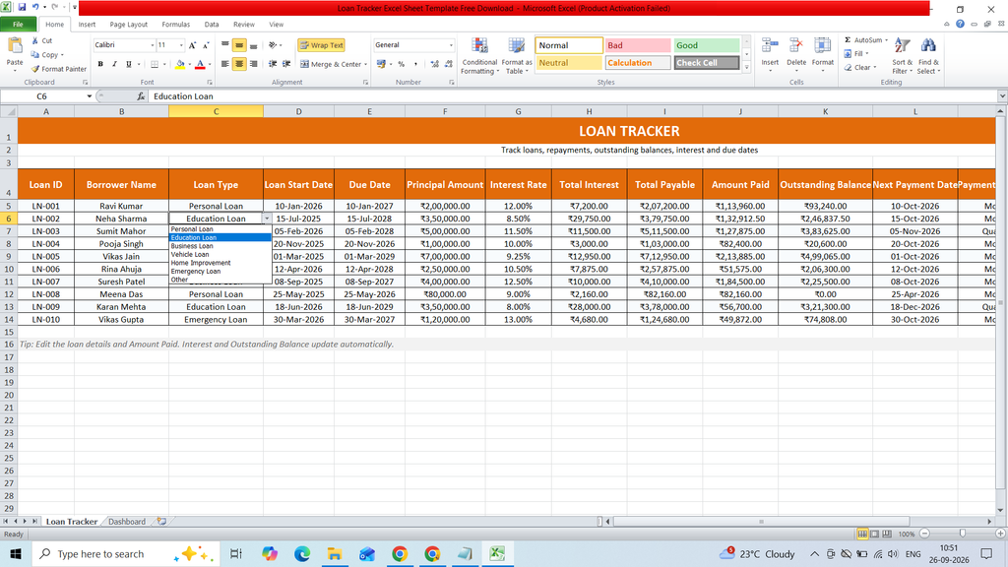Open Format as Table gallery
Image resolution: width=1008 pixels, height=567 pixels.
click(516, 56)
